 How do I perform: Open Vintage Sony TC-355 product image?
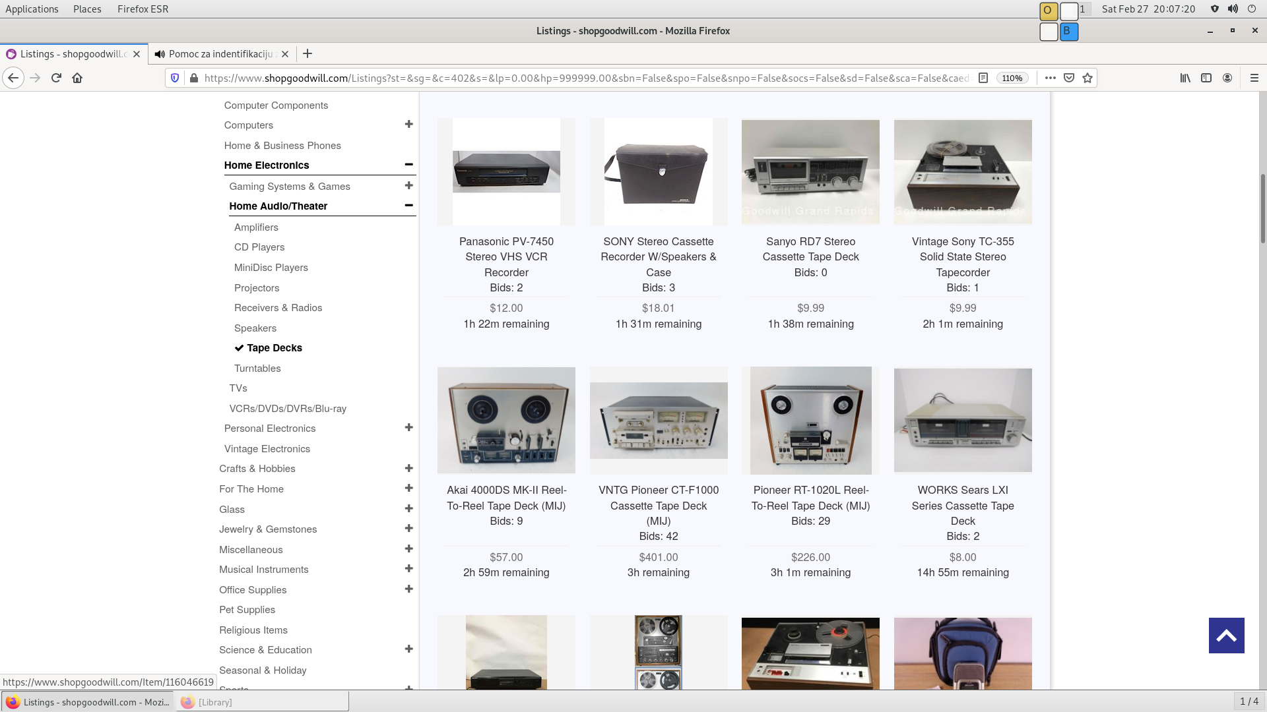tap(963, 171)
